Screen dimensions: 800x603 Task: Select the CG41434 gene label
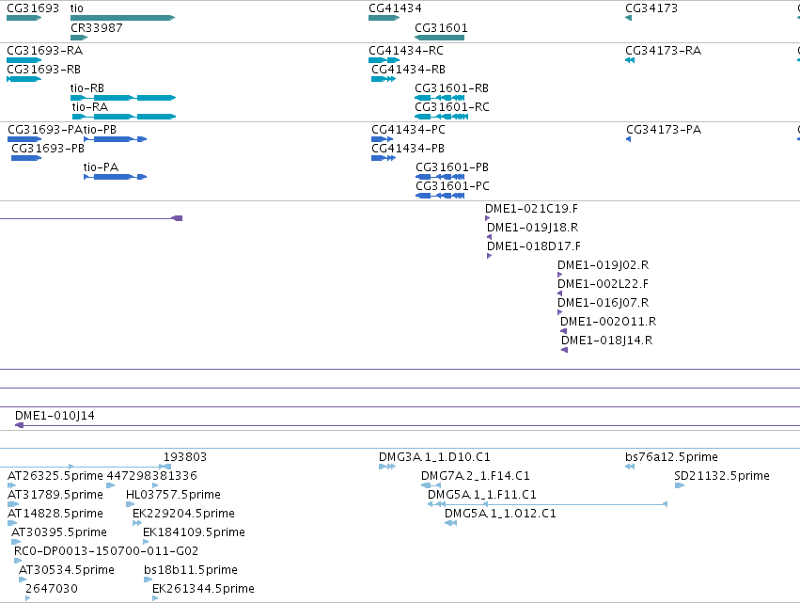point(395,8)
